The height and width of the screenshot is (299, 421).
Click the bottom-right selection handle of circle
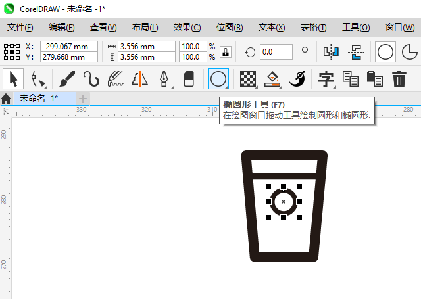[x=299, y=218]
